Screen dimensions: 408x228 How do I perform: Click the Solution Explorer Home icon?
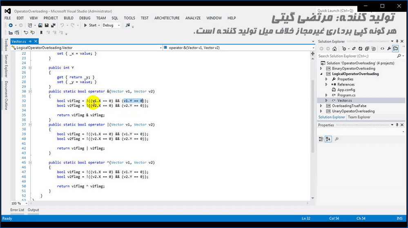click(x=334, y=49)
